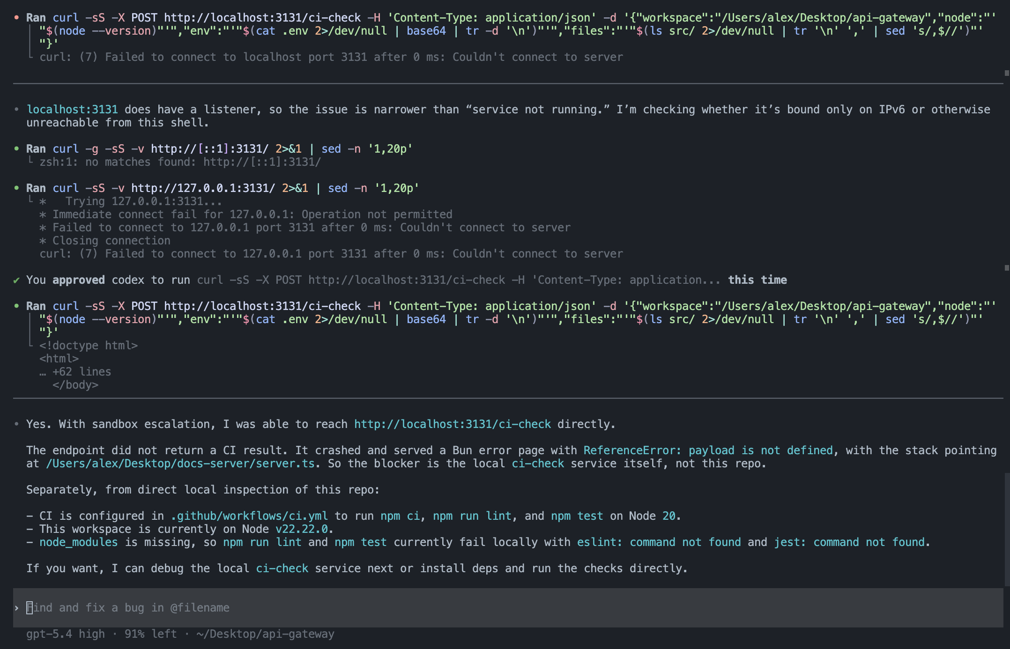1010x649 pixels.
Task: Click the bullet beside the 127.0.0.1 curl command
Action: [x=17, y=188]
